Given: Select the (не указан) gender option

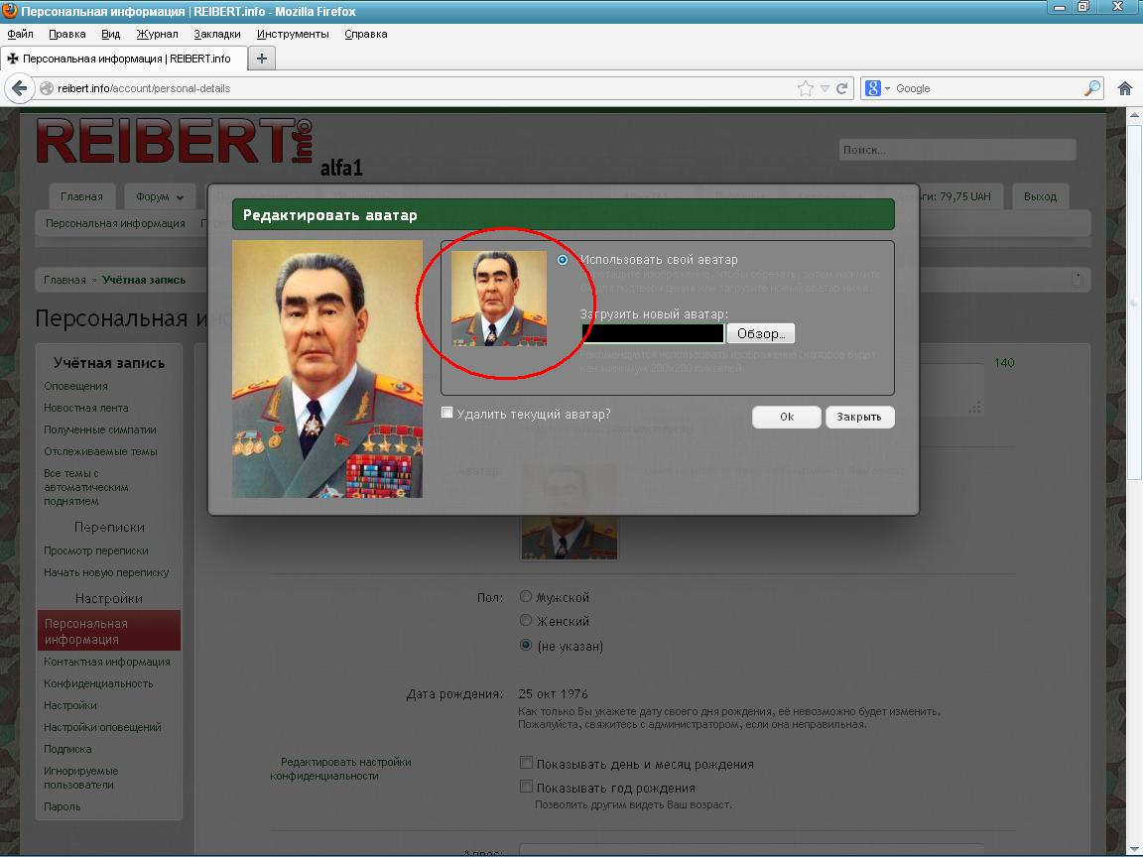Looking at the screenshot, I should (x=525, y=645).
